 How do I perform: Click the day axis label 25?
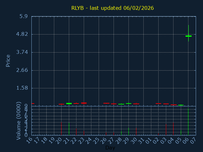pos(97,140)
